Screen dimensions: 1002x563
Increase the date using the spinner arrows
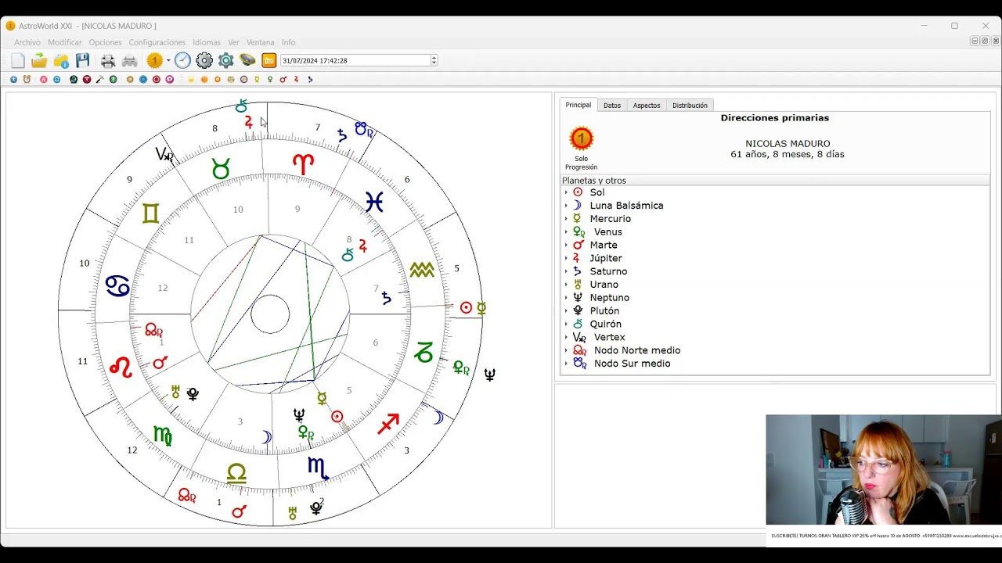coord(434,56)
